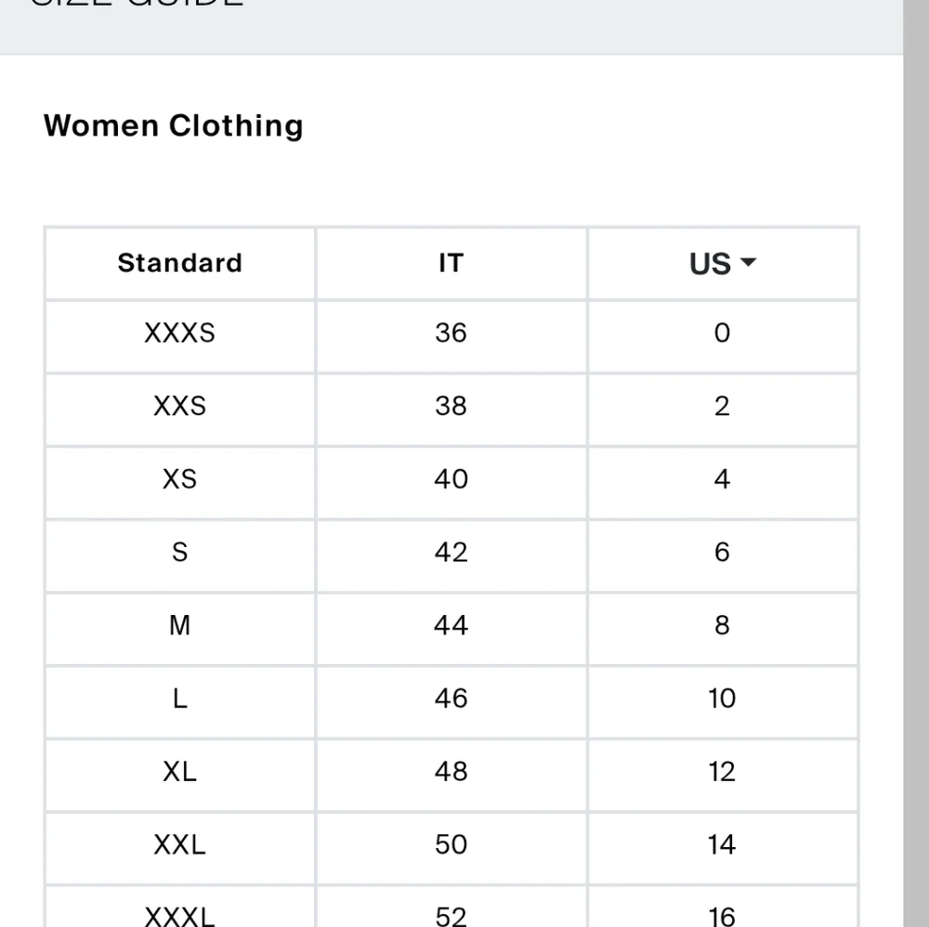929x927 pixels.
Task: Click the XXL standard size cell
Action: (x=179, y=844)
